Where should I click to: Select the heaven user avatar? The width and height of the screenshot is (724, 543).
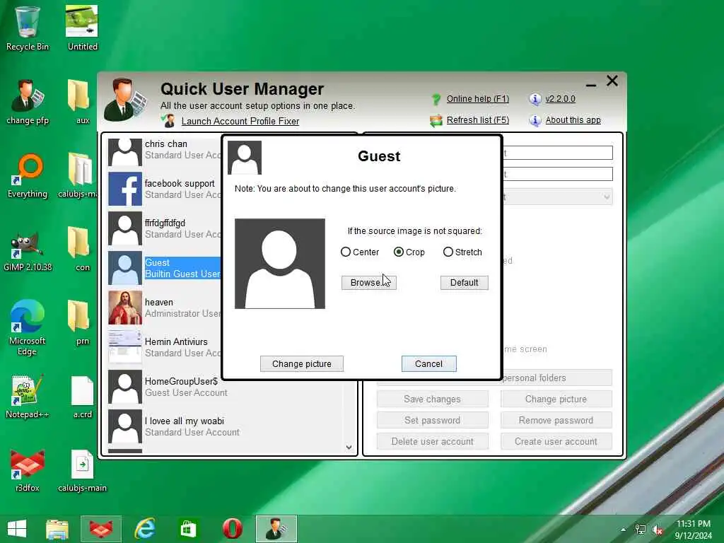(x=124, y=308)
